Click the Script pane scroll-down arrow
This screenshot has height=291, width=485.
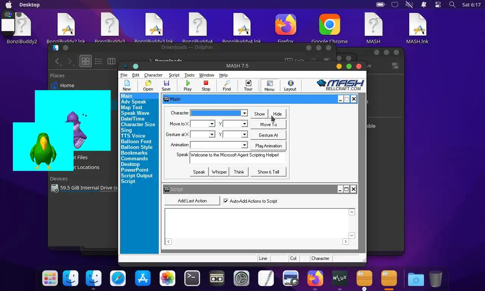click(x=352, y=235)
